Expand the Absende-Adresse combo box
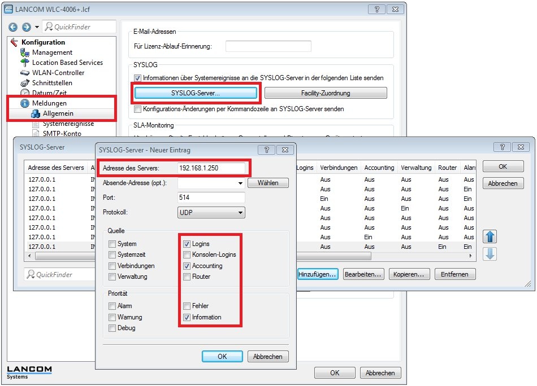 [240, 183]
